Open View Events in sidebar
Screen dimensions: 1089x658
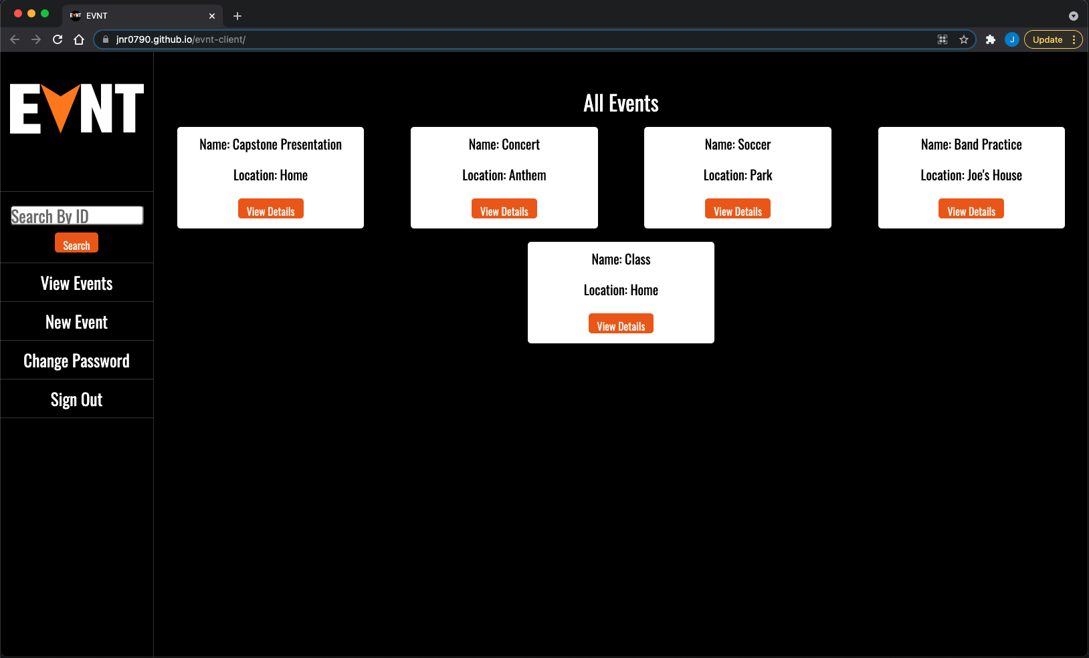point(77,283)
